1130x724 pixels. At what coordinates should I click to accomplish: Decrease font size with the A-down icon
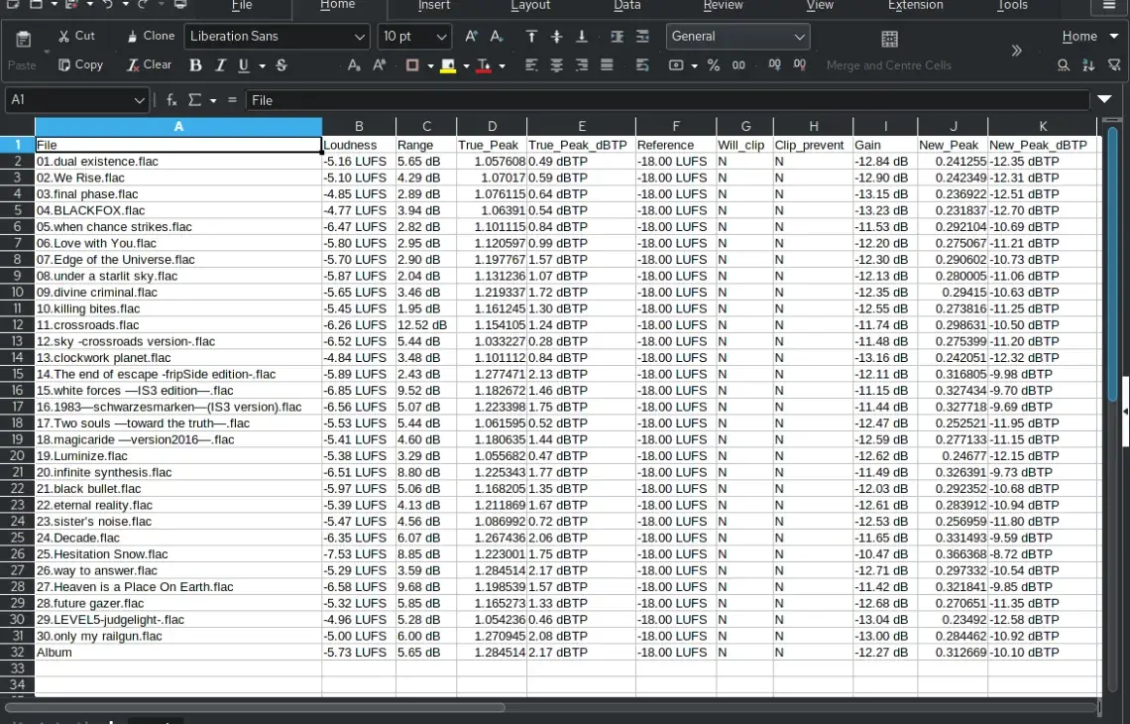click(x=497, y=36)
